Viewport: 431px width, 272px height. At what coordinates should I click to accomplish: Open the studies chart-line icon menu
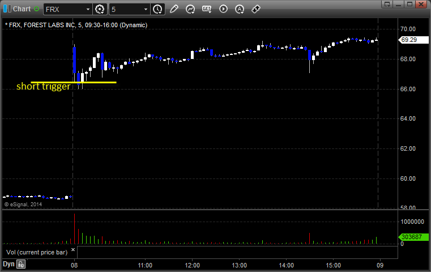(190, 9)
